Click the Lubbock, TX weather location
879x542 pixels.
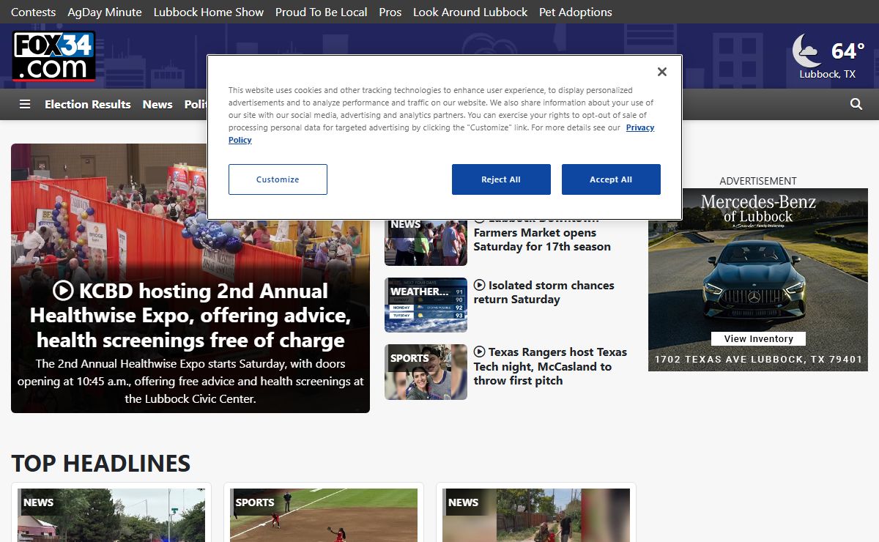point(828,74)
